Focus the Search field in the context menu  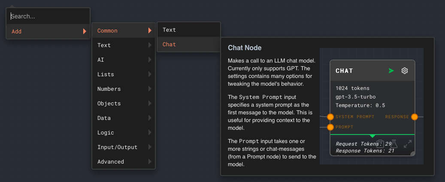pyautogui.click(x=48, y=16)
